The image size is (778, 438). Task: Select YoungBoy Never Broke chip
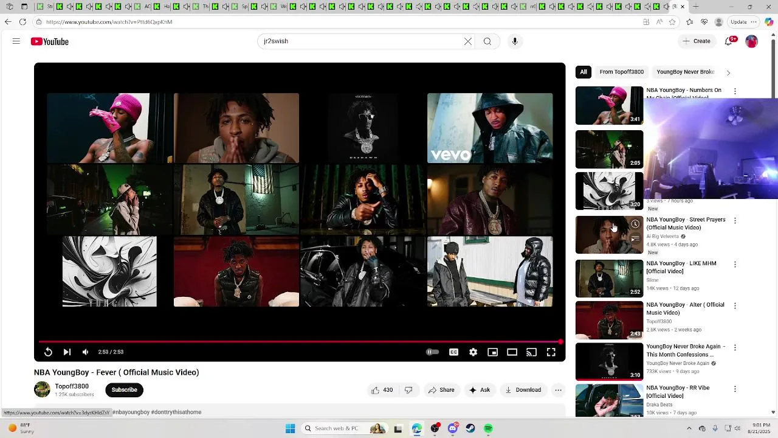[685, 72]
